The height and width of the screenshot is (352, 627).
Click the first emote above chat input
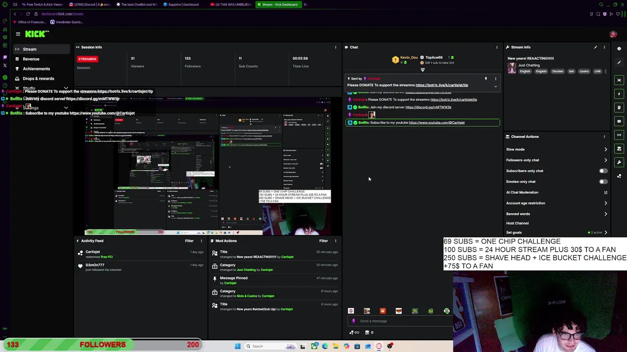click(351, 311)
